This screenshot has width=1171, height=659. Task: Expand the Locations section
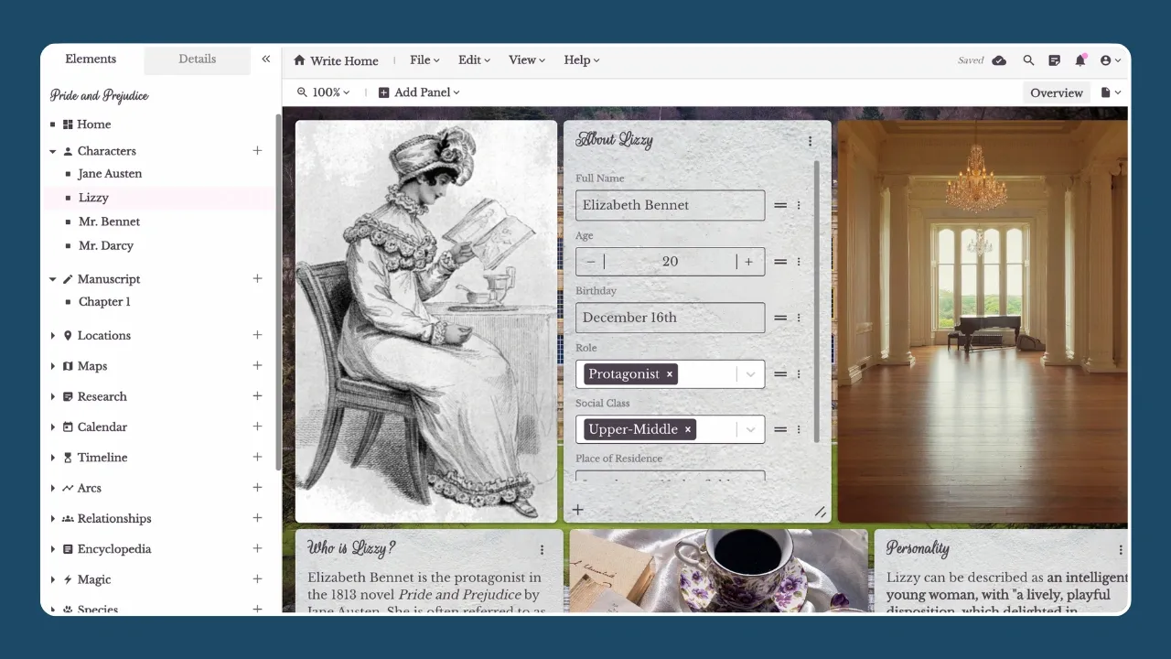pyautogui.click(x=53, y=335)
